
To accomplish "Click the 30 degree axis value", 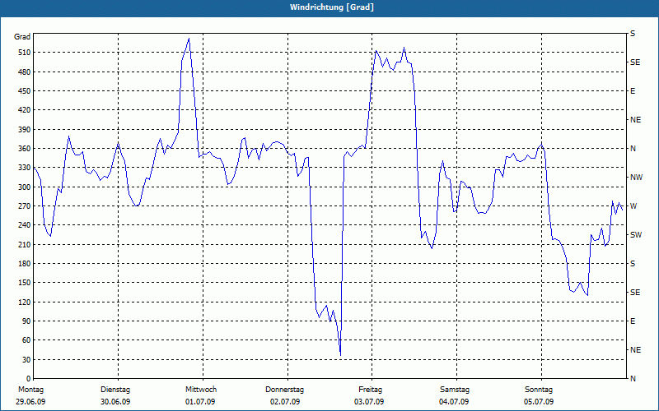I will 26,360.
